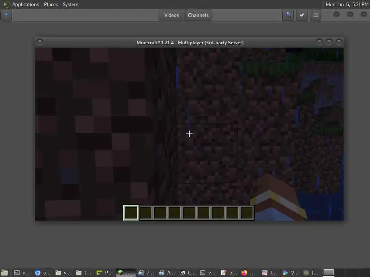The image size is (370, 277).
Task: Select the eighth hotbar slot in Minecraft
Action: [x=232, y=213]
